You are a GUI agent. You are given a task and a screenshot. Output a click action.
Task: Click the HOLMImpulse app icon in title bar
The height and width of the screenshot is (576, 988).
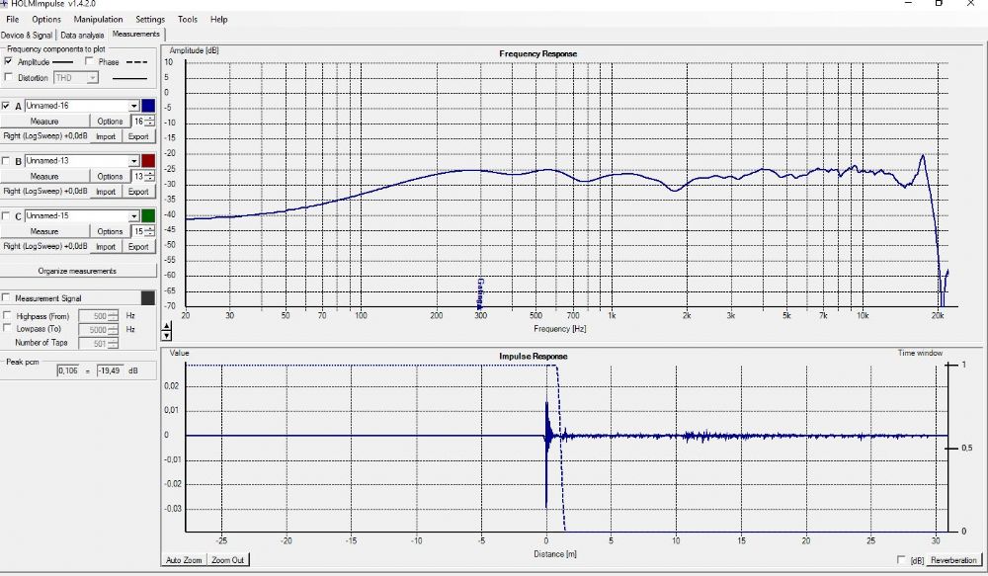click(4, 5)
